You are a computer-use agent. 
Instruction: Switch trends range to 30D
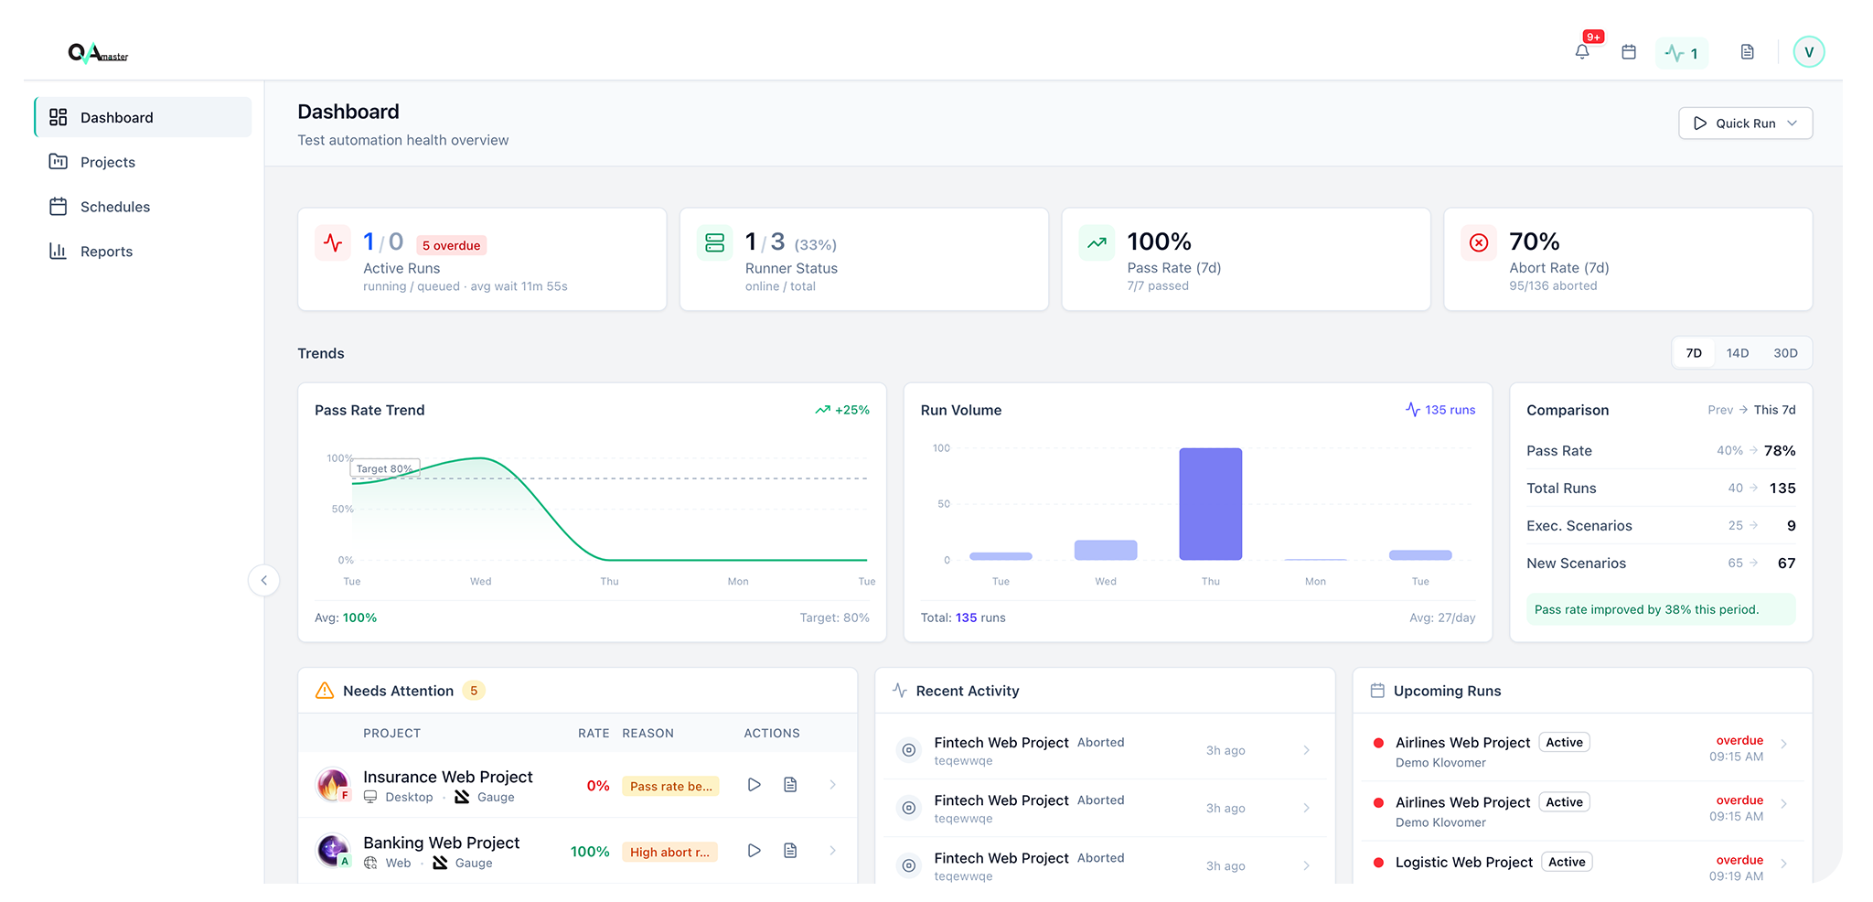click(1785, 353)
